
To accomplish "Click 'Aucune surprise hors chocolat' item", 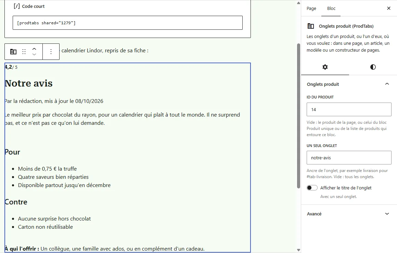I will pyautogui.click(x=54, y=218).
